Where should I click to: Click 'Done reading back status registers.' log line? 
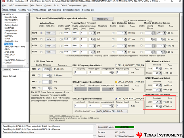tap(18, 132)
